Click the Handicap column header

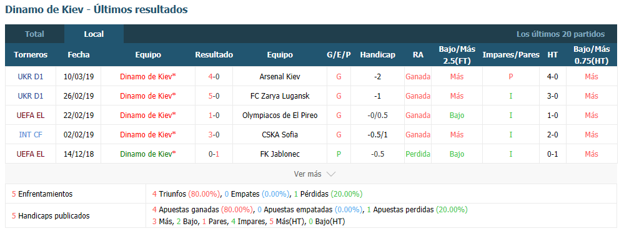tap(378, 55)
